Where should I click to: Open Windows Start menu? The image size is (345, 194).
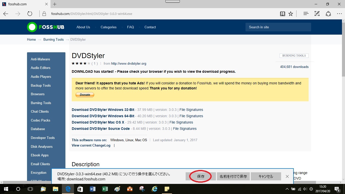point(6,189)
